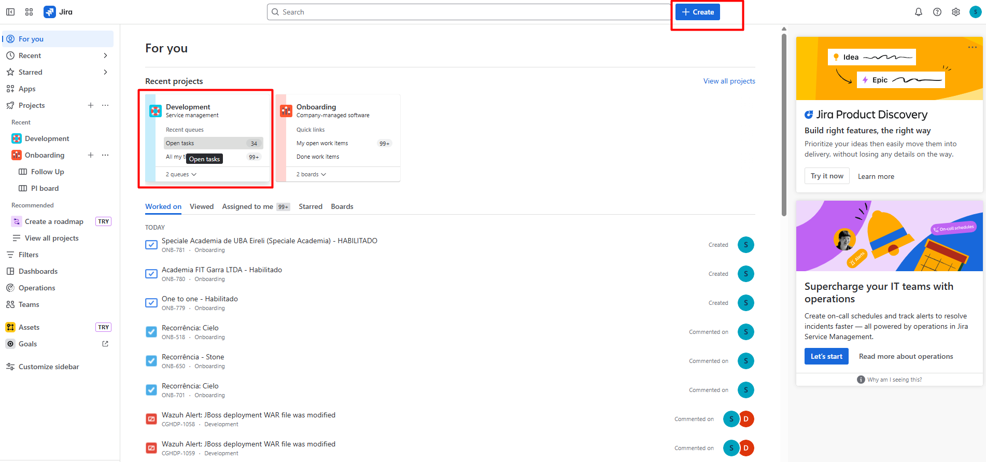Viewport: 986px width, 462px height.
Task: Click the Onboarding card project icon
Action: tap(286, 111)
